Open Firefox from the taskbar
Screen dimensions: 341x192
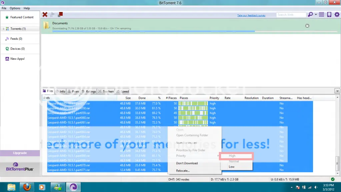(27, 187)
